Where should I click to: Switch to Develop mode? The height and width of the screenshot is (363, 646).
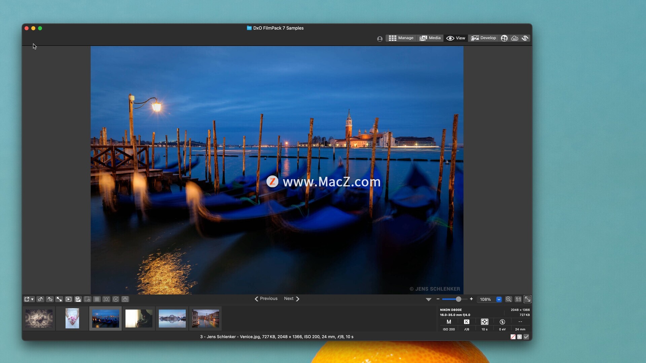[483, 38]
